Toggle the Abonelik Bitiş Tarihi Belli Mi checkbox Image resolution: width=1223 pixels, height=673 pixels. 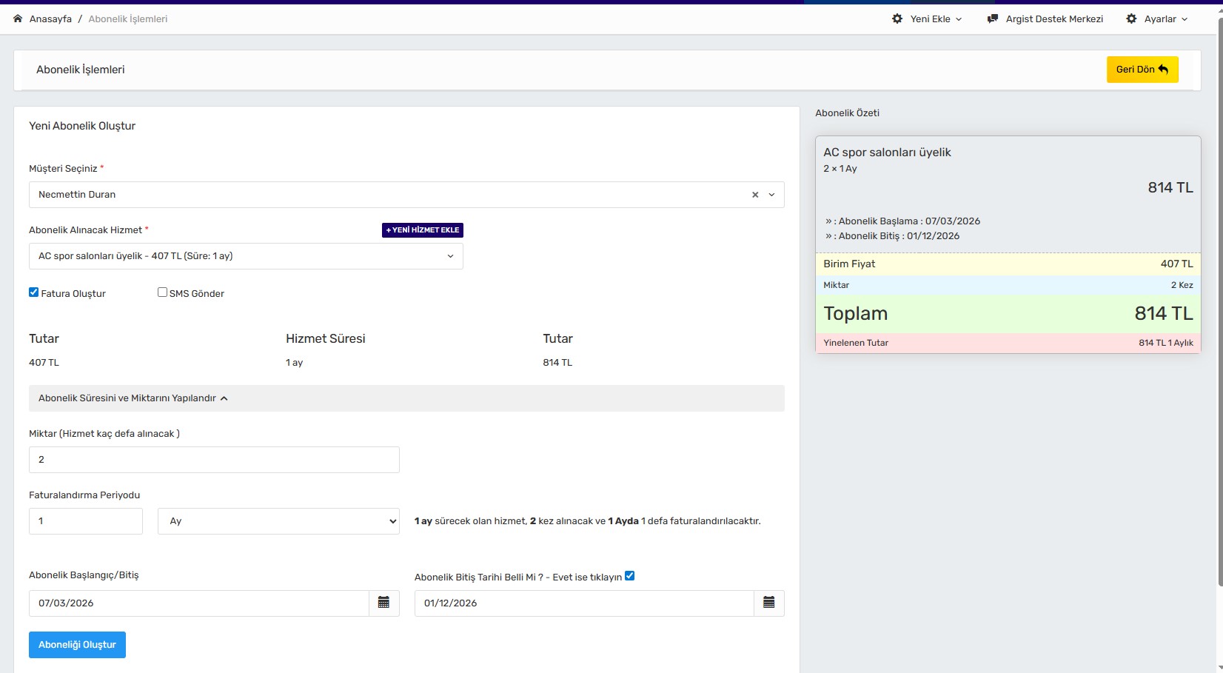629,576
